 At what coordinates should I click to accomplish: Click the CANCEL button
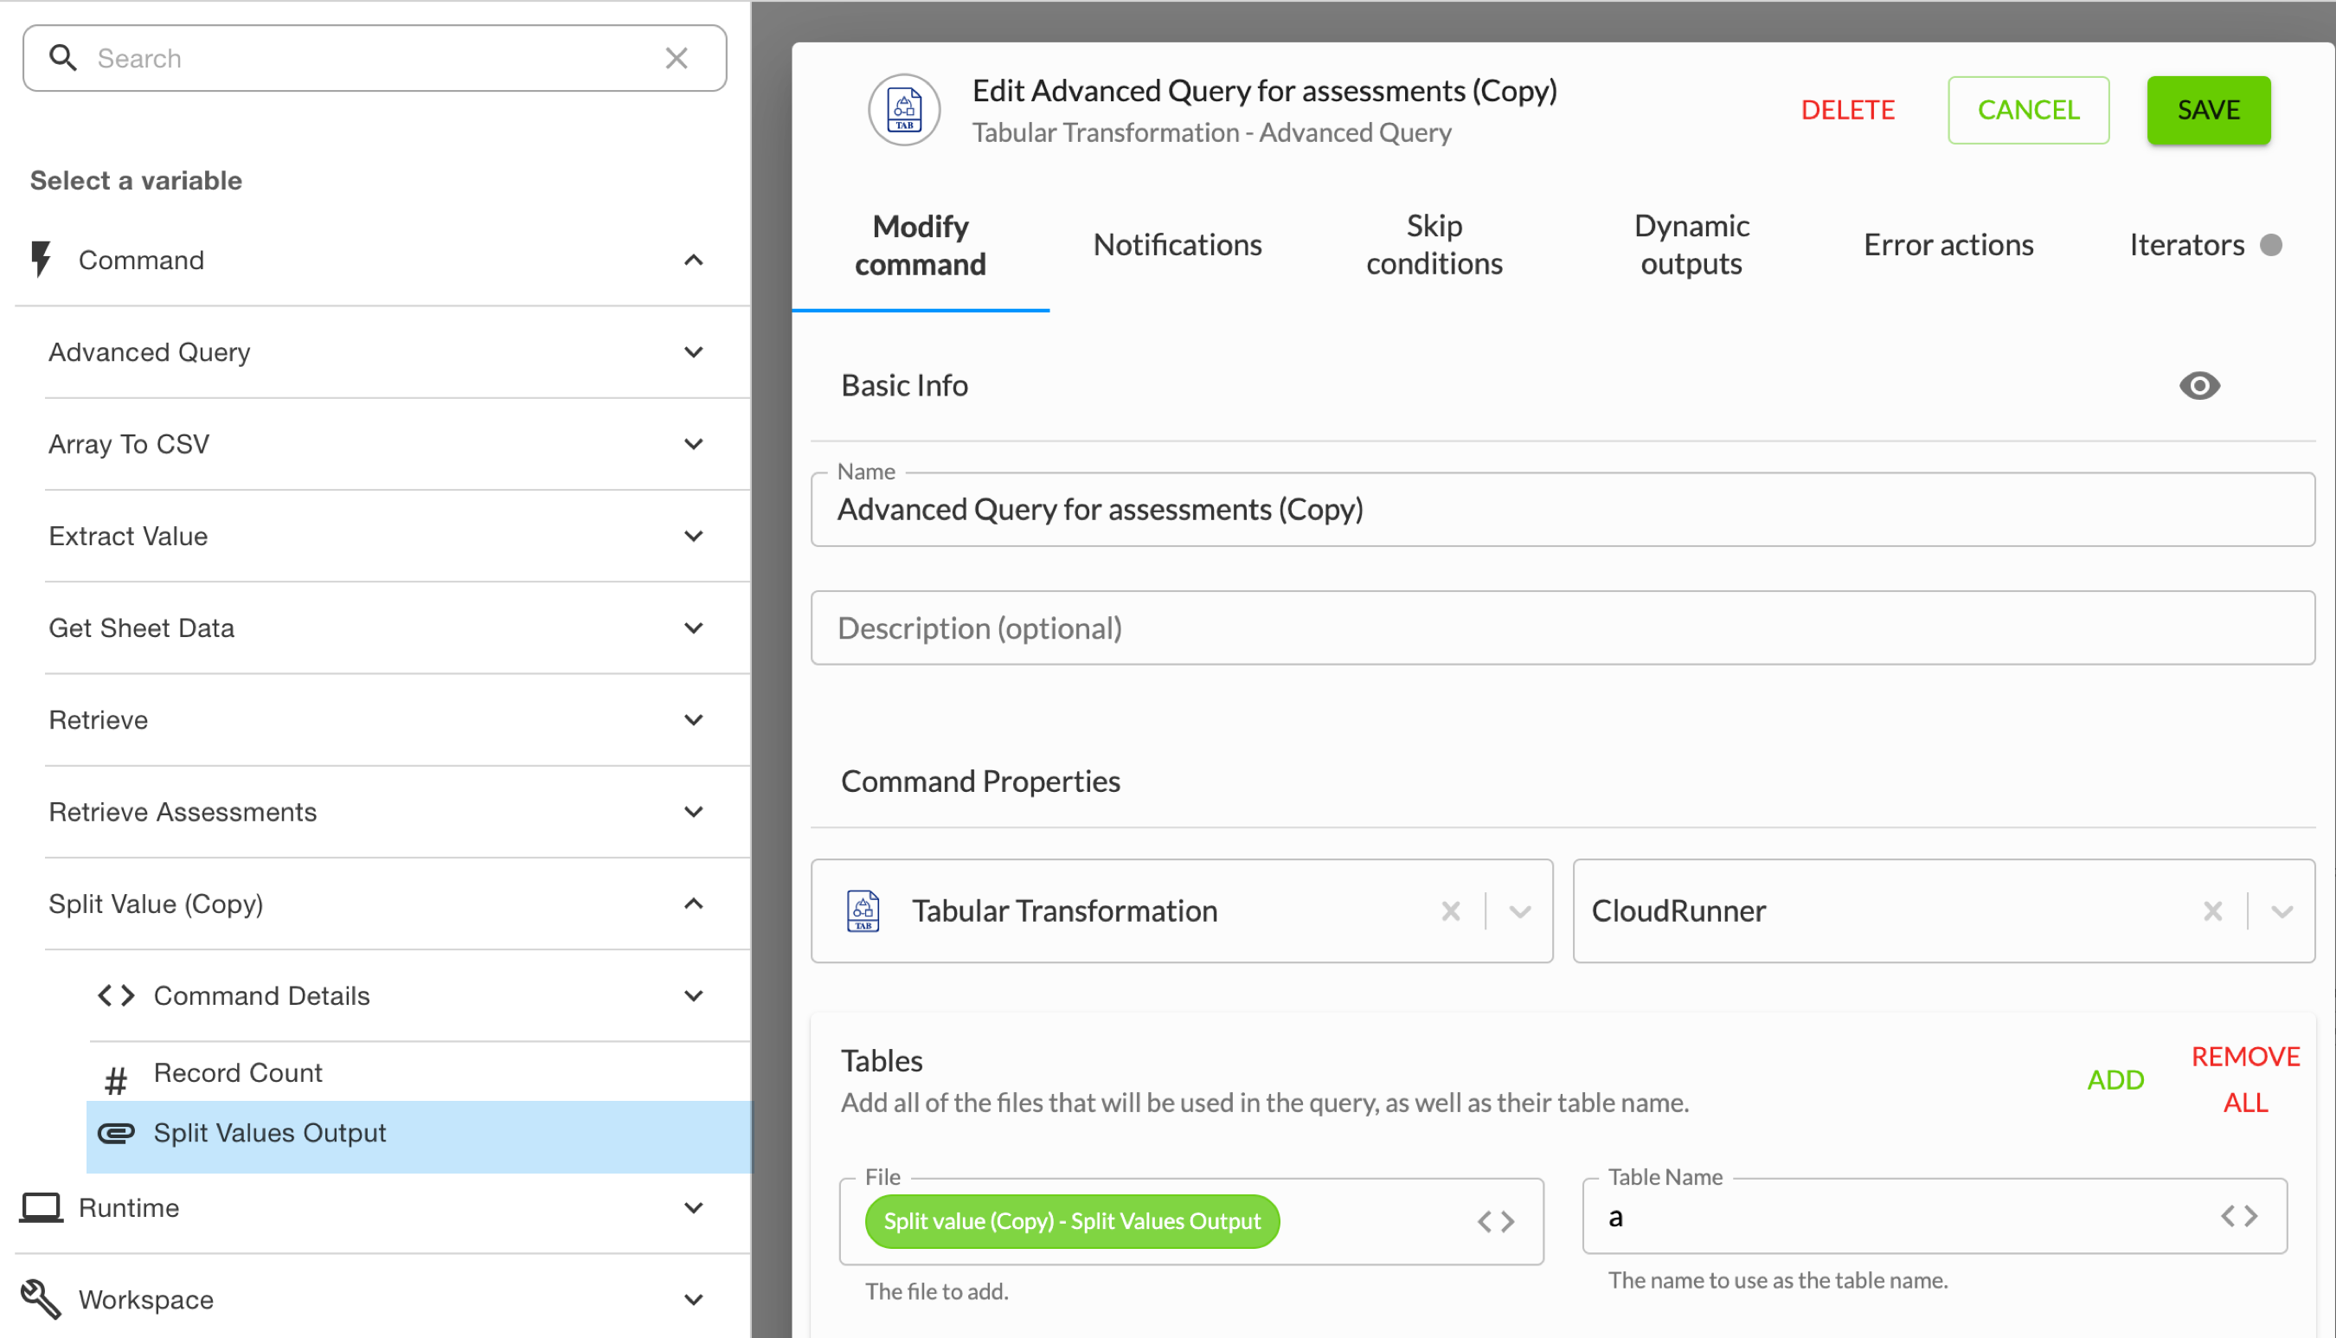point(2028,110)
